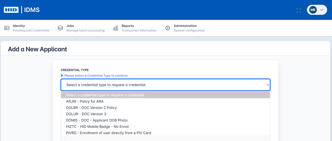Image resolution: width=332 pixels, height=141 pixels.
Task: Click the credential type dropdown arrow
Action: pyautogui.click(x=268, y=85)
